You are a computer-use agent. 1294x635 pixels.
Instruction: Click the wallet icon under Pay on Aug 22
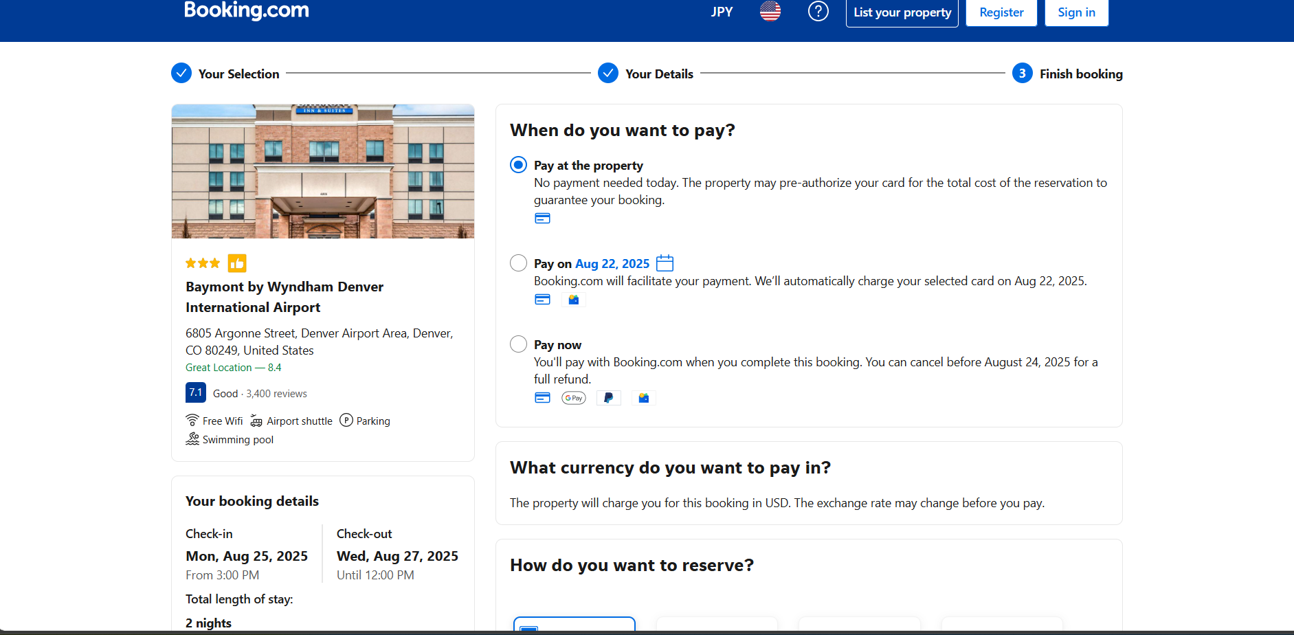tap(574, 300)
